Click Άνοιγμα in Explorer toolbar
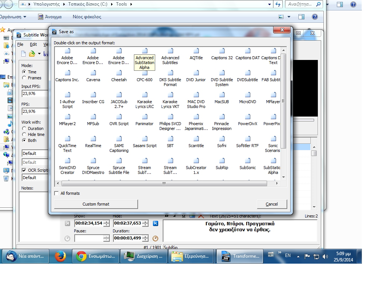This screenshot has height=286, width=382. 50,17
